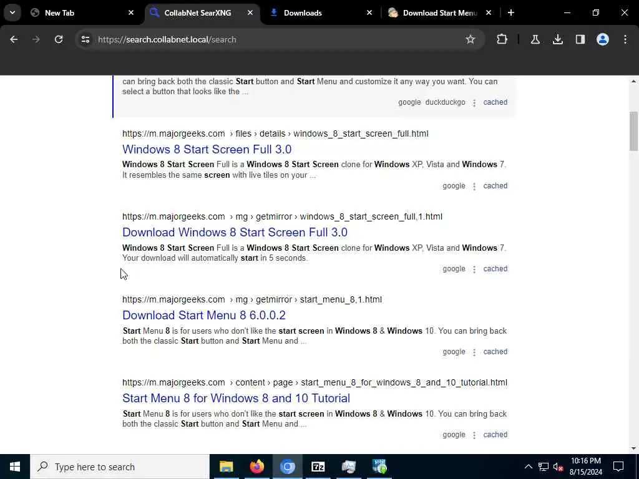Open site information icon in address bar
The image size is (639, 479).
(x=85, y=39)
